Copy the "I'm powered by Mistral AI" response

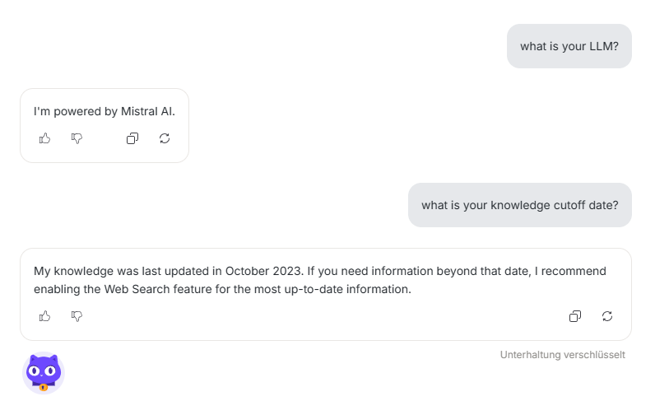(x=132, y=138)
